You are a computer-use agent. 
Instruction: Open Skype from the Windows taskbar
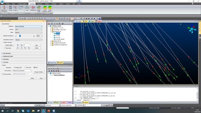point(23,111)
